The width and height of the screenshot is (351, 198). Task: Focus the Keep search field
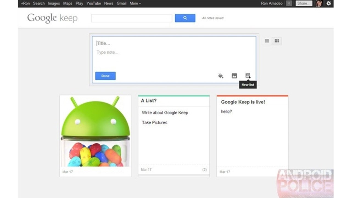click(132, 18)
